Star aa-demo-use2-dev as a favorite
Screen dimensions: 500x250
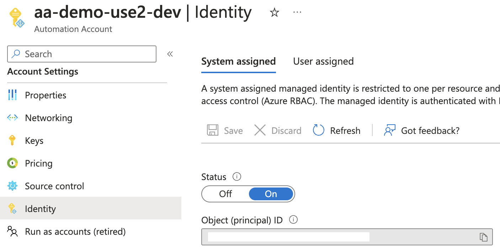tap(274, 12)
